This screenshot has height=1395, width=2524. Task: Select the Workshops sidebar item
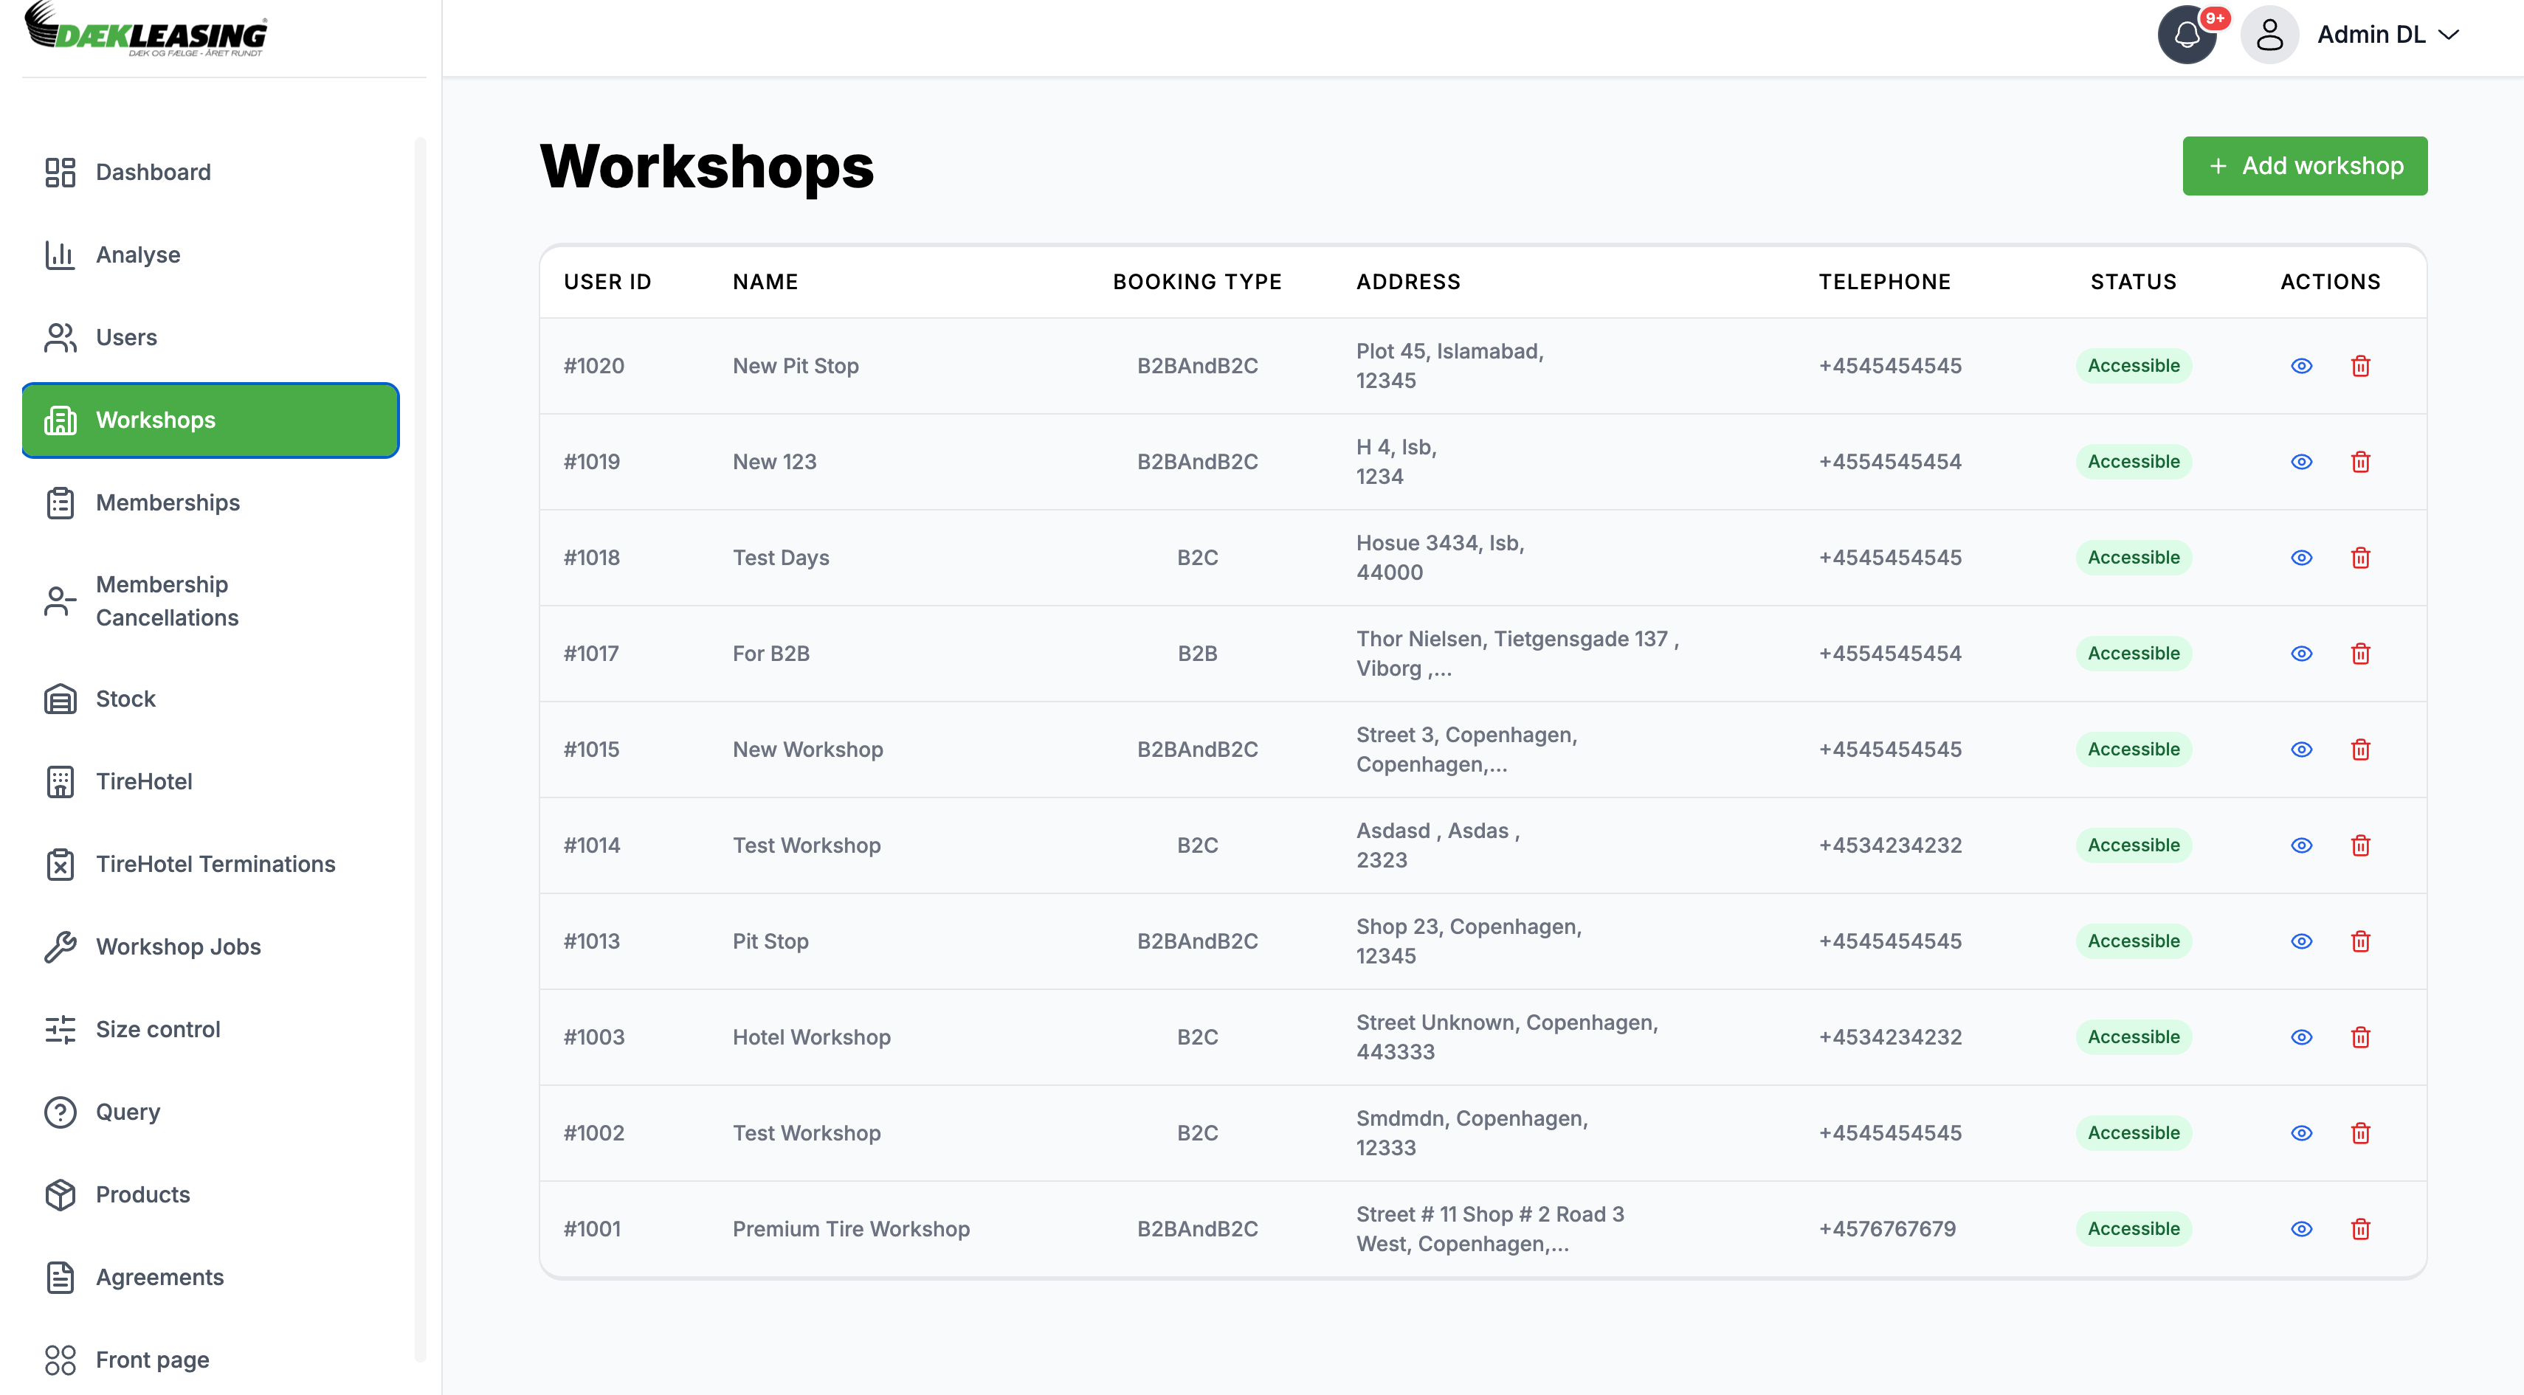coord(210,420)
